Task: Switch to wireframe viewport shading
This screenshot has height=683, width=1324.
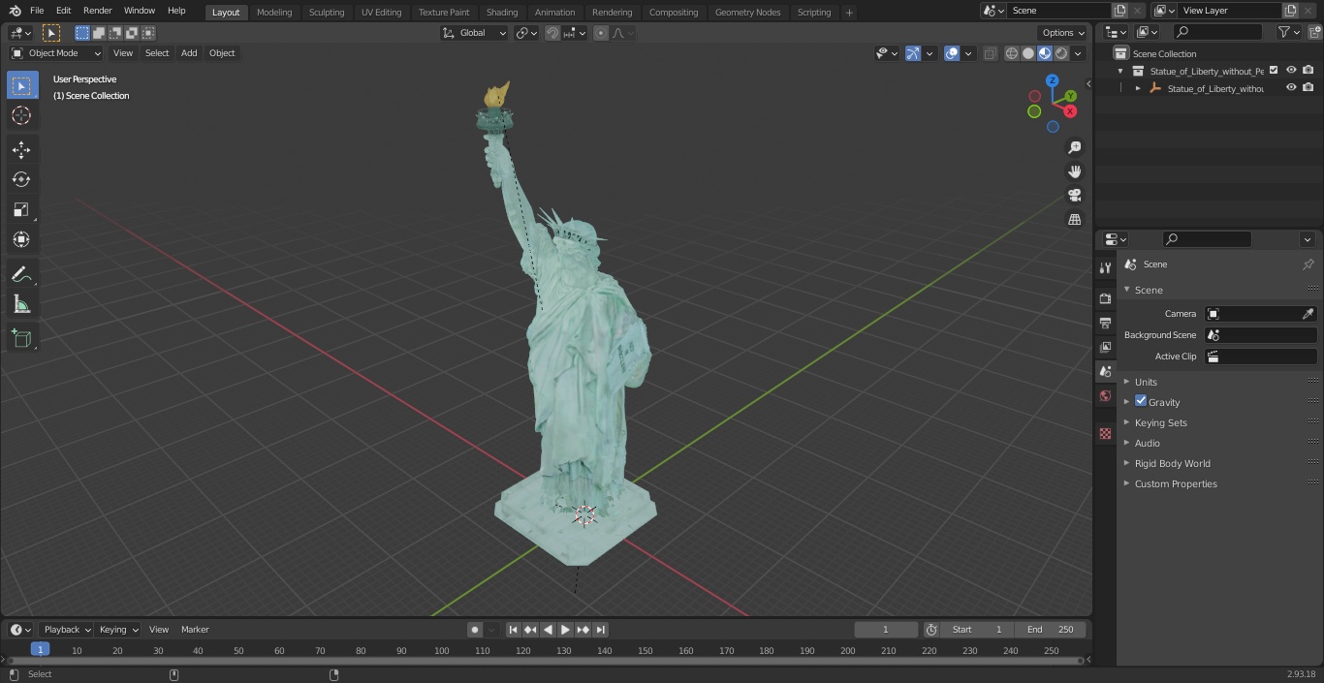Action: (1012, 53)
